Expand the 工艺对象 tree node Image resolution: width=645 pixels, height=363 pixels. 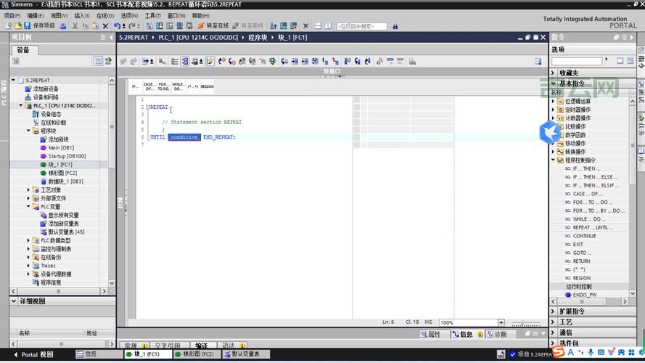coord(29,190)
